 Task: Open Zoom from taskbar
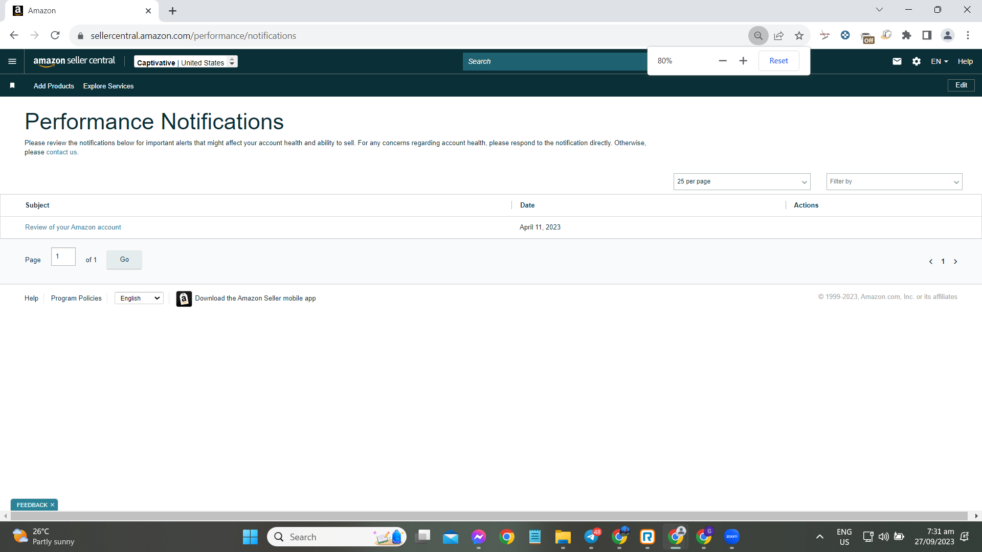click(x=732, y=537)
